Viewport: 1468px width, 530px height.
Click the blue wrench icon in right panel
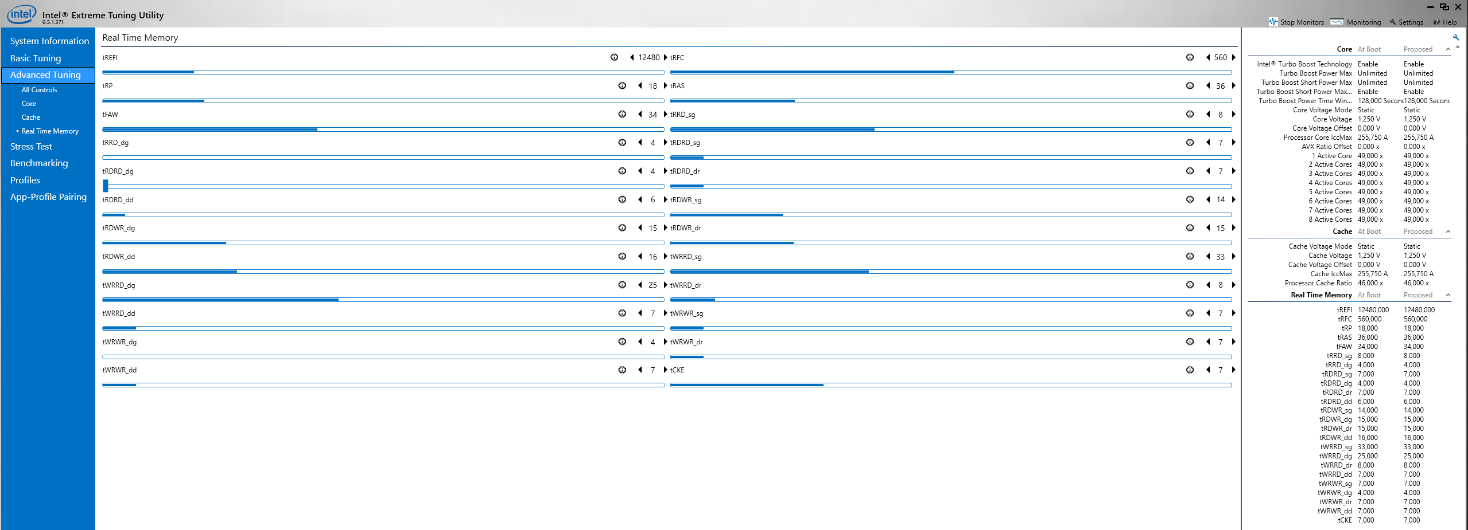[1456, 37]
